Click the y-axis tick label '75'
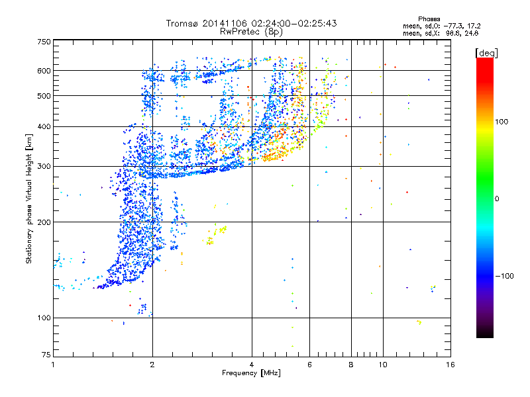Image resolution: width=530 pixels, height=397 pixels. 46,355
